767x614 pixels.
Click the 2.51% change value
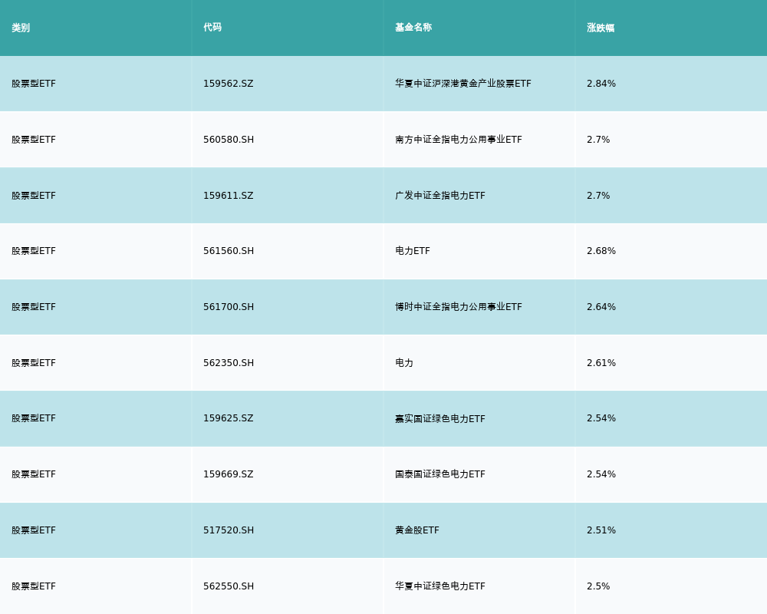(601, 530)
